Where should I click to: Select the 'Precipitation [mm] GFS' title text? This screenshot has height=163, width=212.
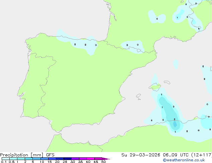coord(27,155)
